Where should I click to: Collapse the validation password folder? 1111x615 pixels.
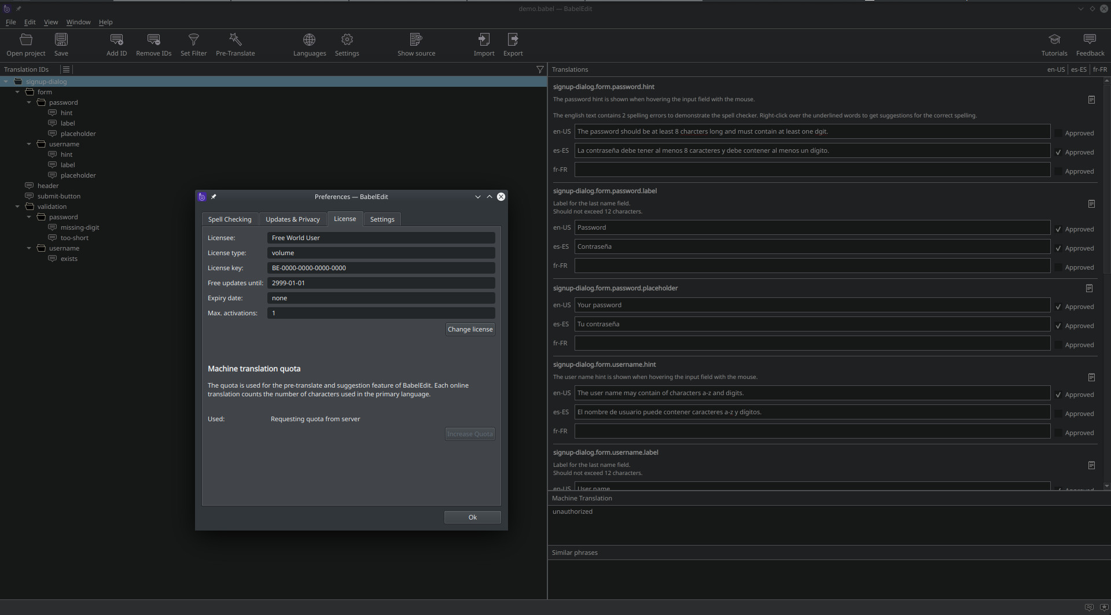(x=29, y=217)
